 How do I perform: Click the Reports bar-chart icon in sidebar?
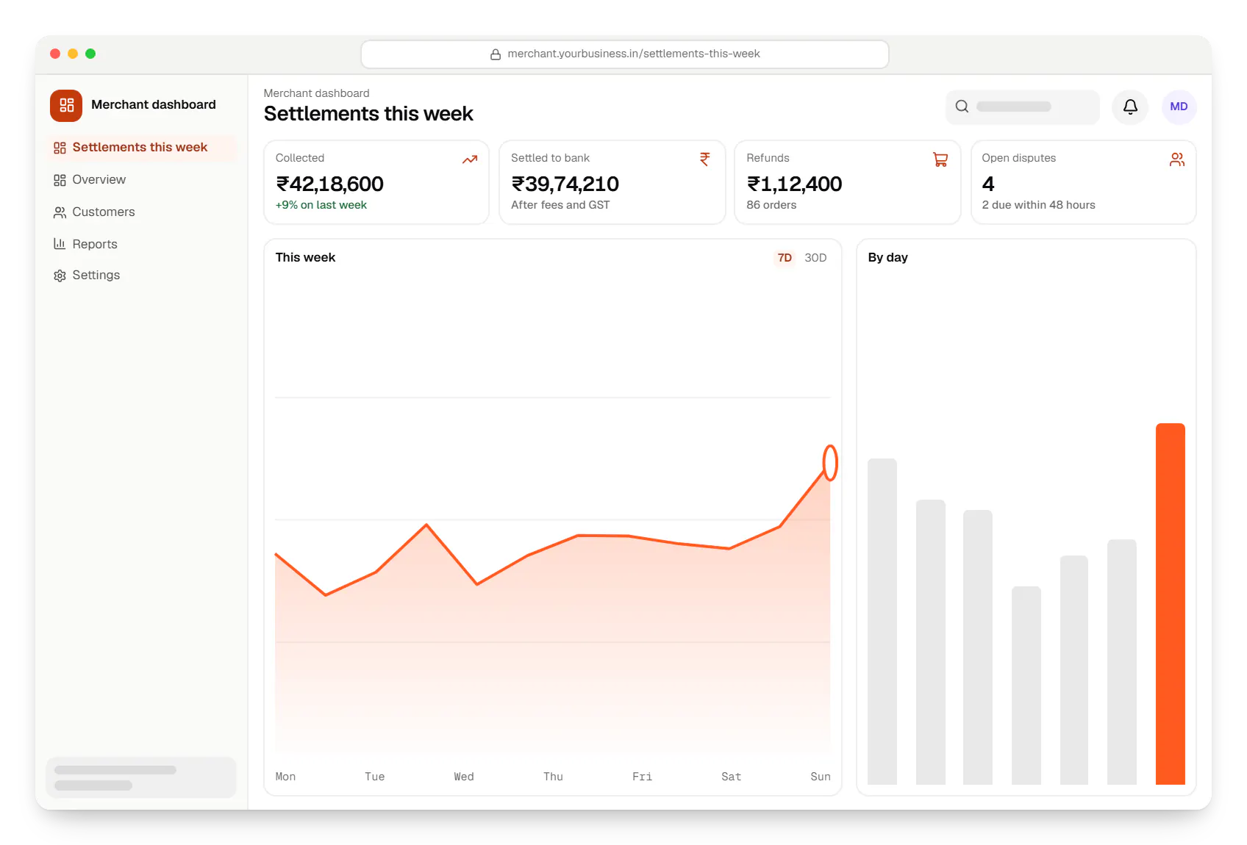(x=60, y=244)
